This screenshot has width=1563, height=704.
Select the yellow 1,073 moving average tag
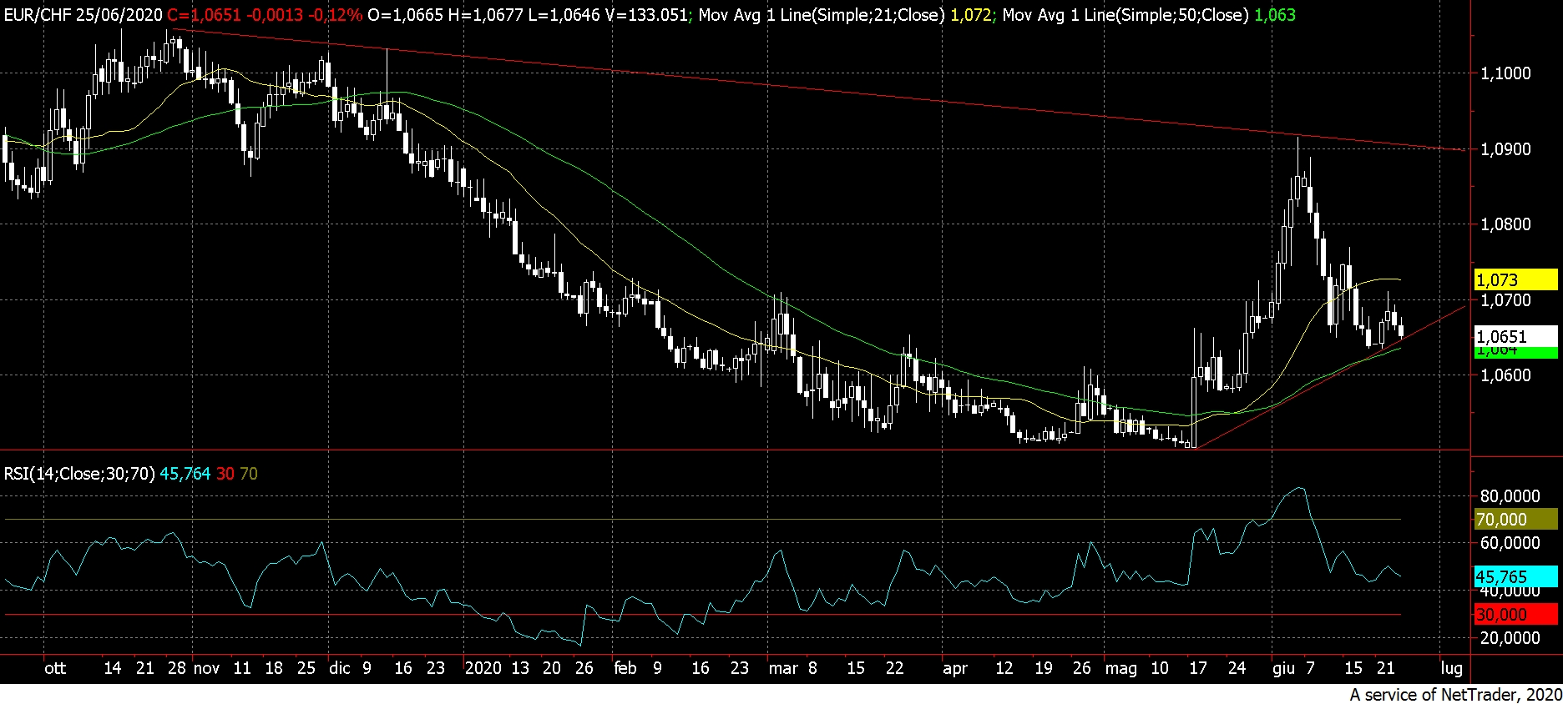click(x=1516, y=280)
